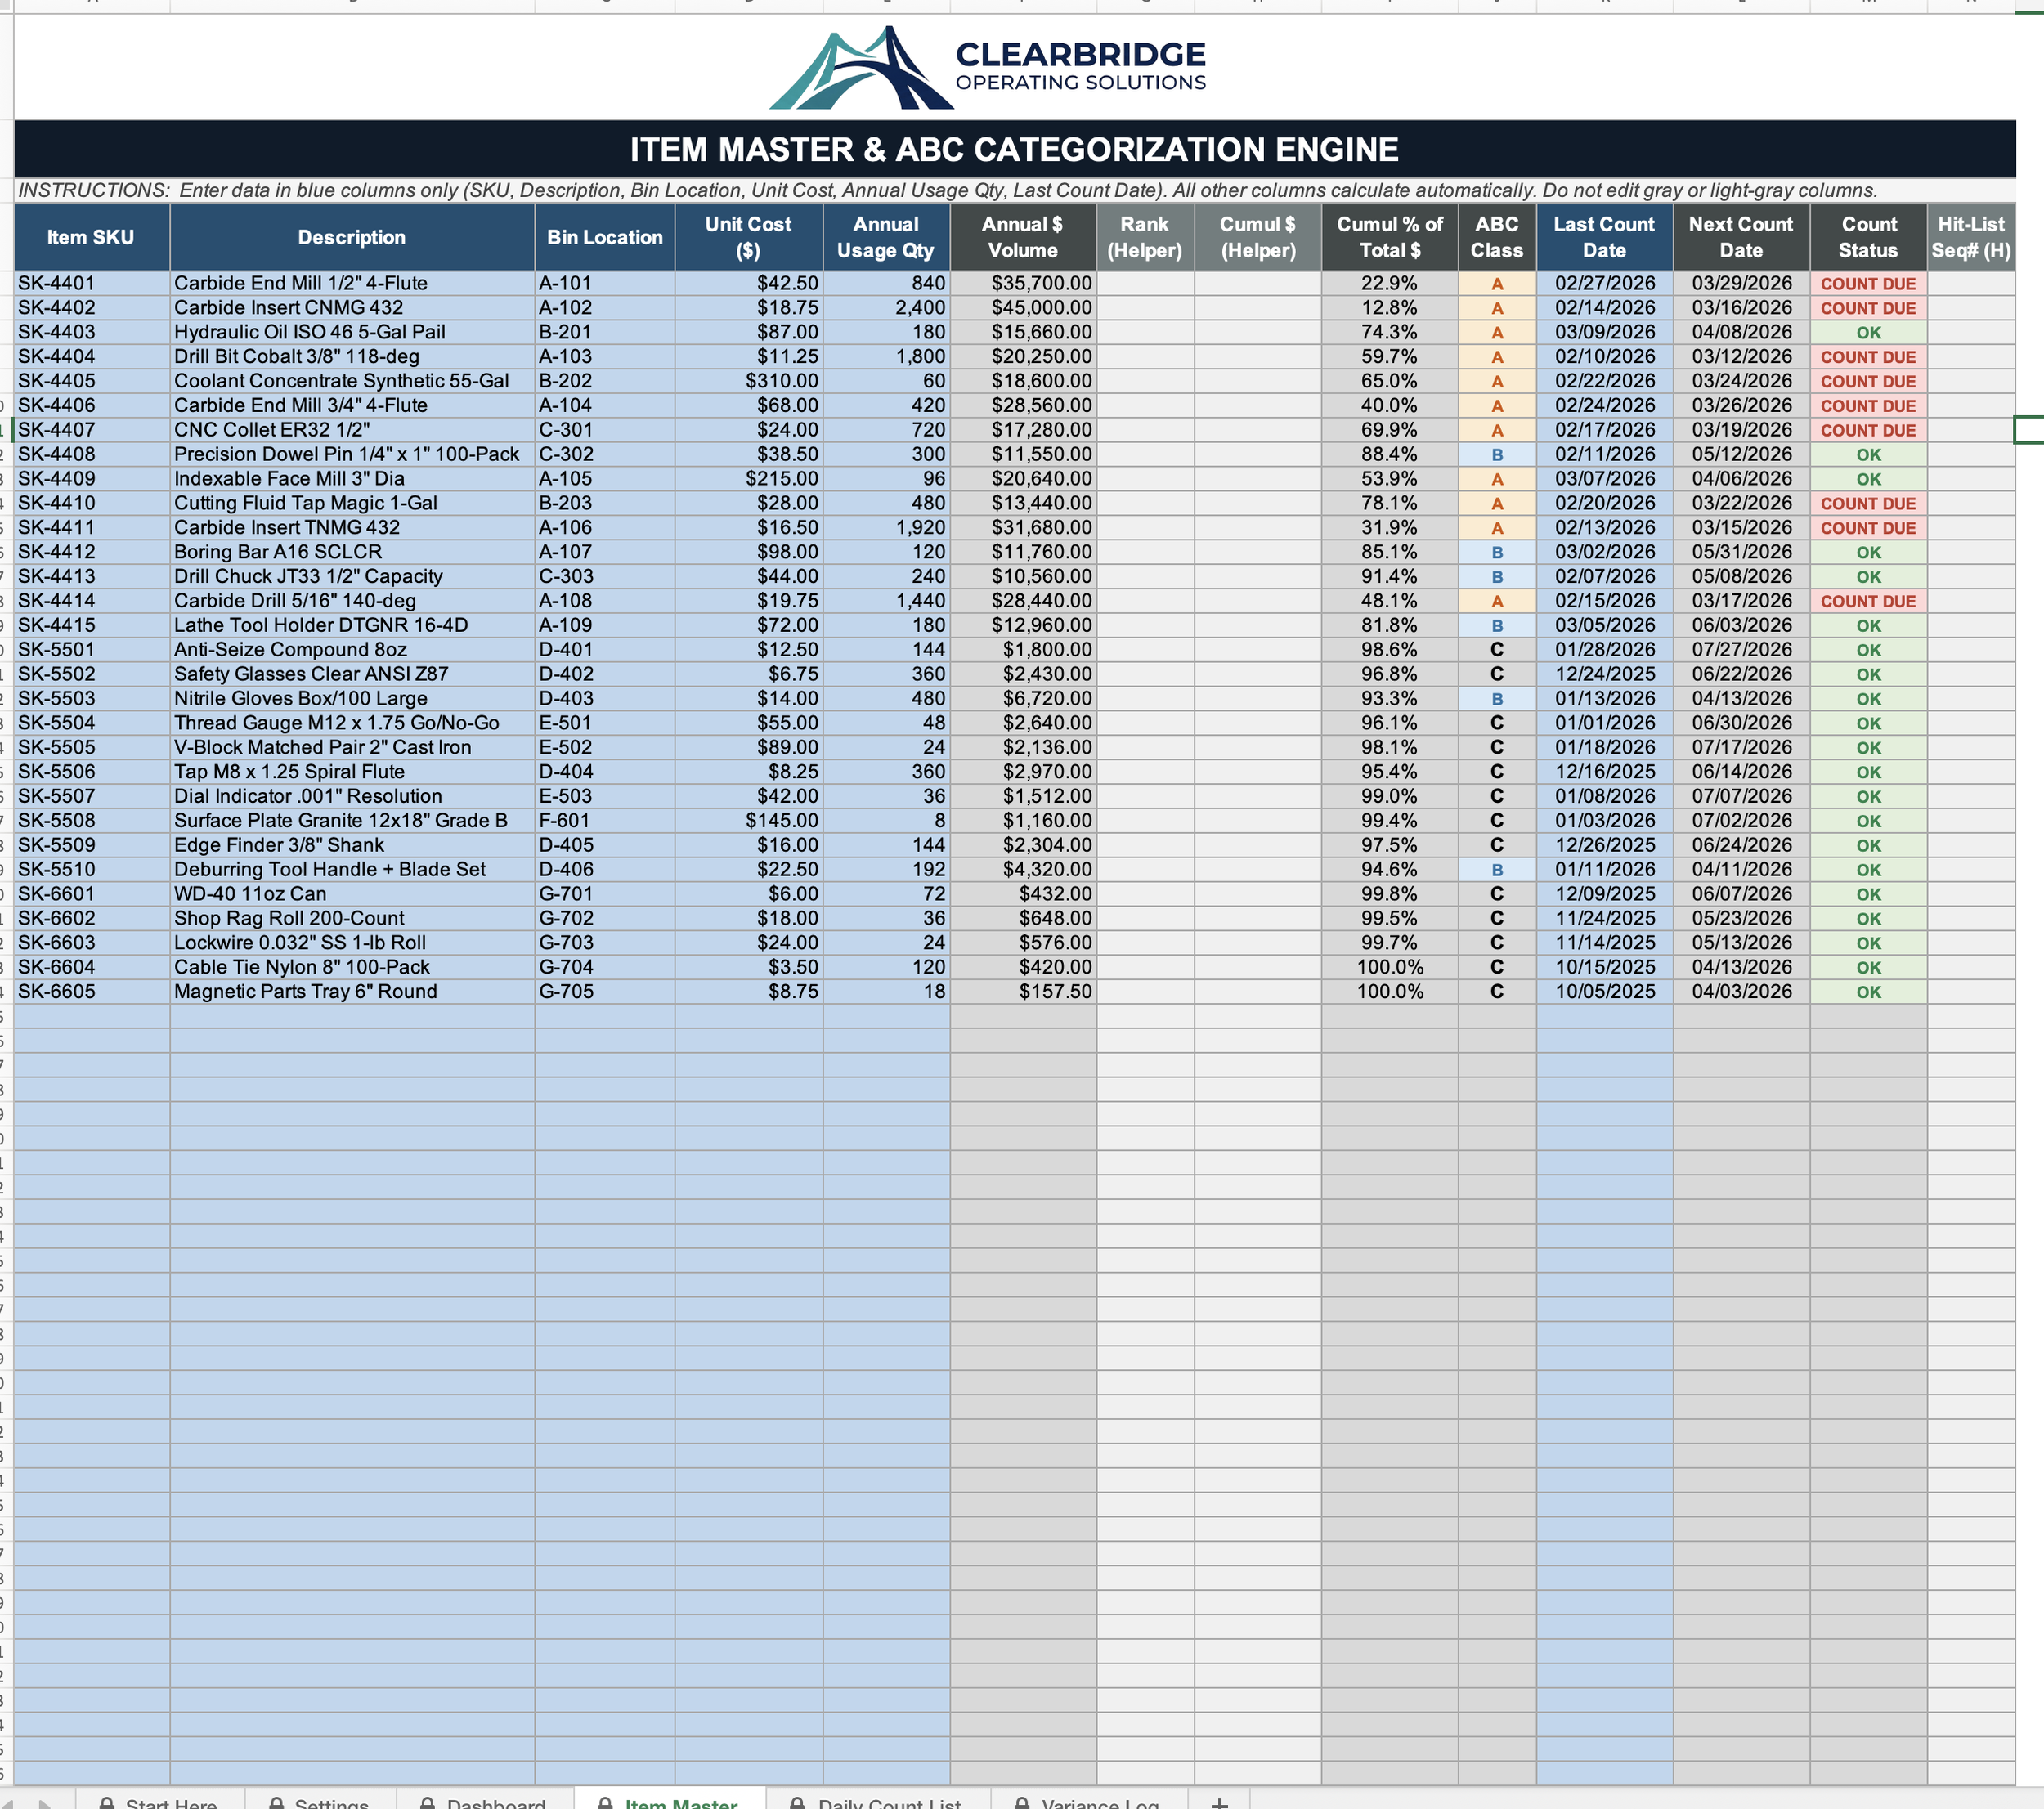This screenshot has height=1809, width=2044.
Task: Switch to the Dashboard sheet tab
Action: tap(496, 1803)
